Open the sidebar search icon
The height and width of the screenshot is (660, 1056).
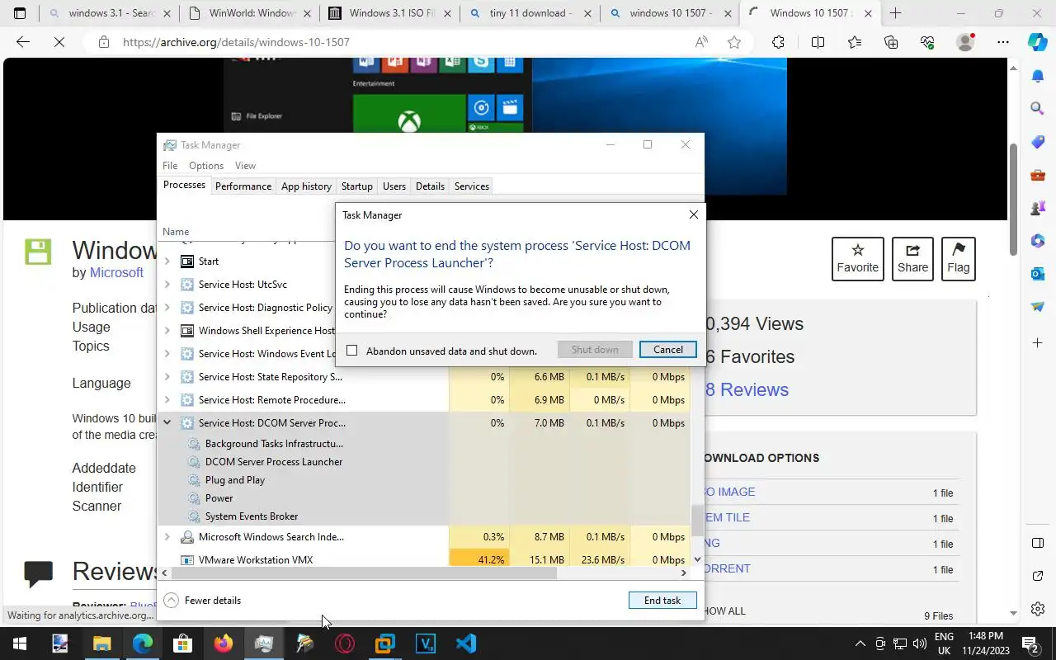tap(1038, 108)
